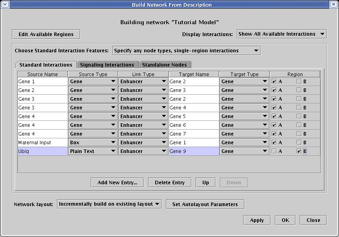Switch to the Signaling Interactions tab
Viewport: 339px width, 237px height.
click(x=107, y=65)
